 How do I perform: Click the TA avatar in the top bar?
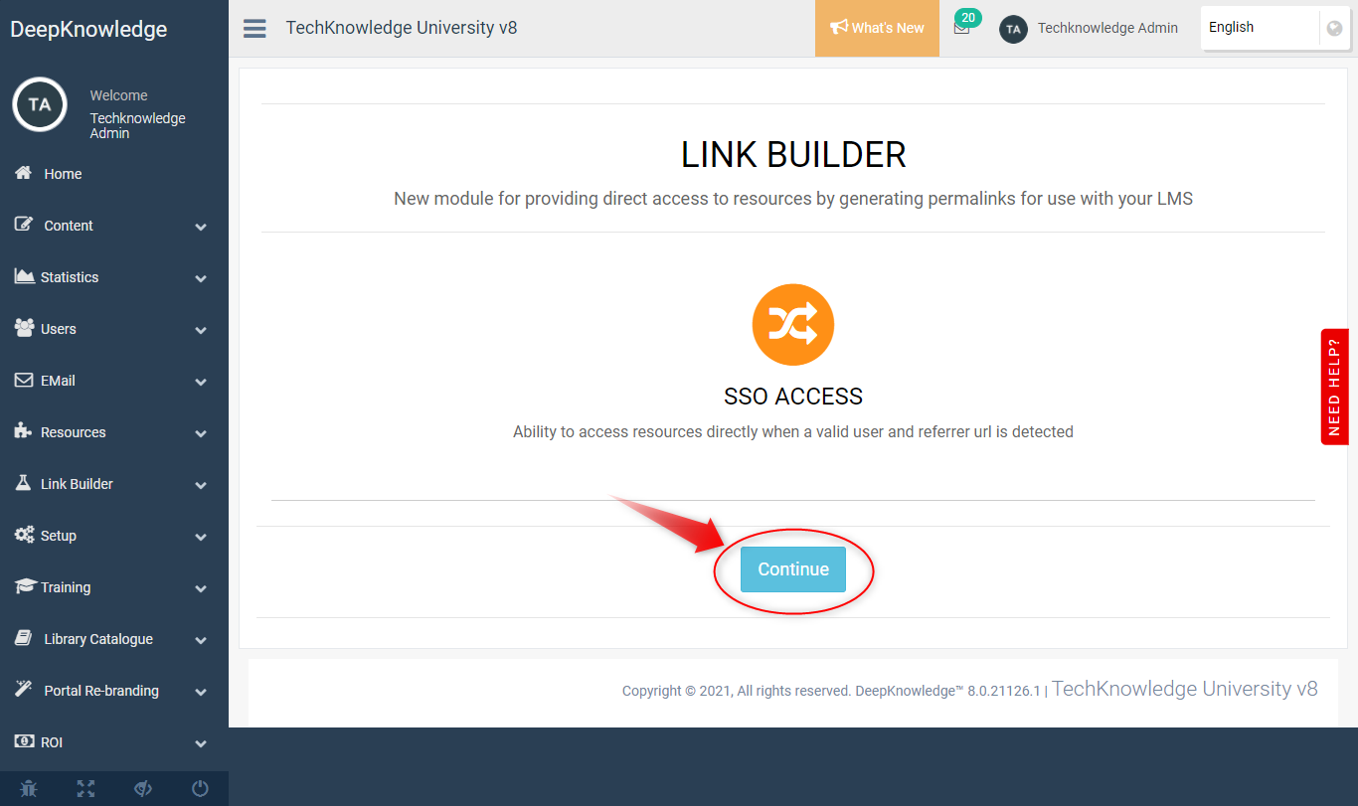point(1013,29)
